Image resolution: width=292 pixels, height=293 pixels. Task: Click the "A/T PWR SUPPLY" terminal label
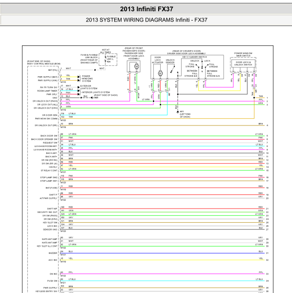pyautogui.click(x=48, y=198)
